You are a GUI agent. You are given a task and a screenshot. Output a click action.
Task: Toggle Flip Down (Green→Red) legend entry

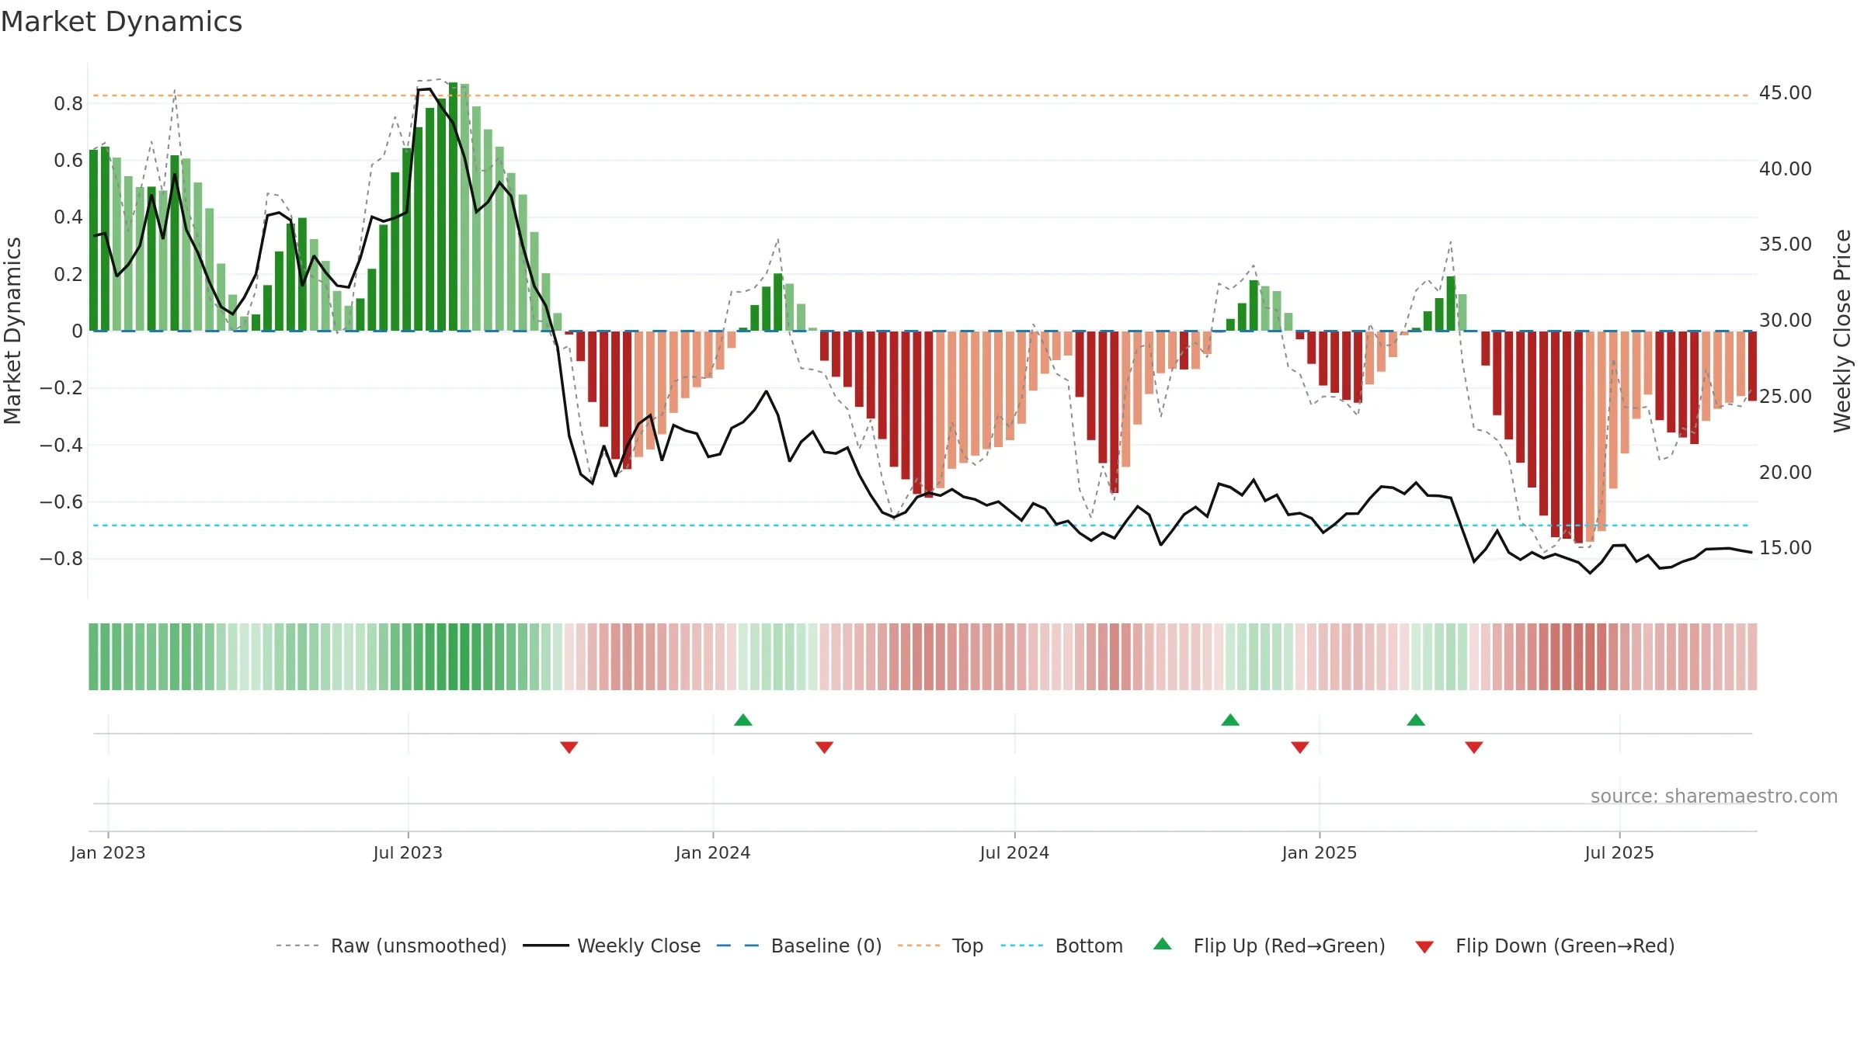pos(1545,946)
